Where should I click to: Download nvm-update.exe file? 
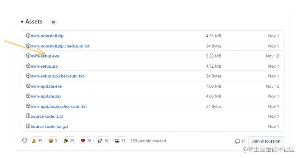click(x=46, y=86)
